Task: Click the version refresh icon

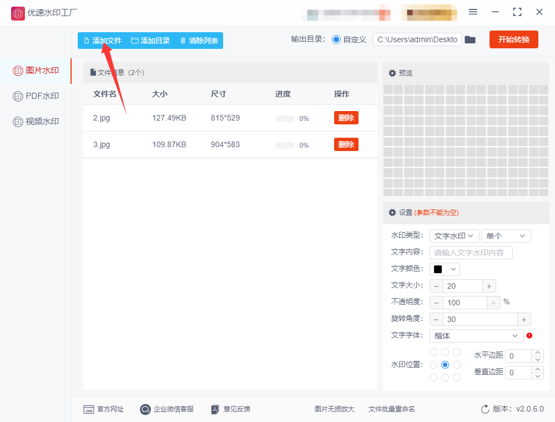Action: pyautogui.click(x=485, y=409)
